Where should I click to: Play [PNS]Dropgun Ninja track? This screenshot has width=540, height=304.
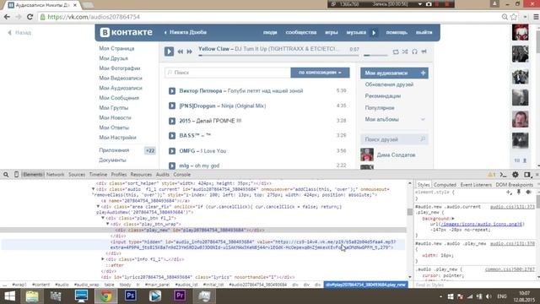coord(172,106)
